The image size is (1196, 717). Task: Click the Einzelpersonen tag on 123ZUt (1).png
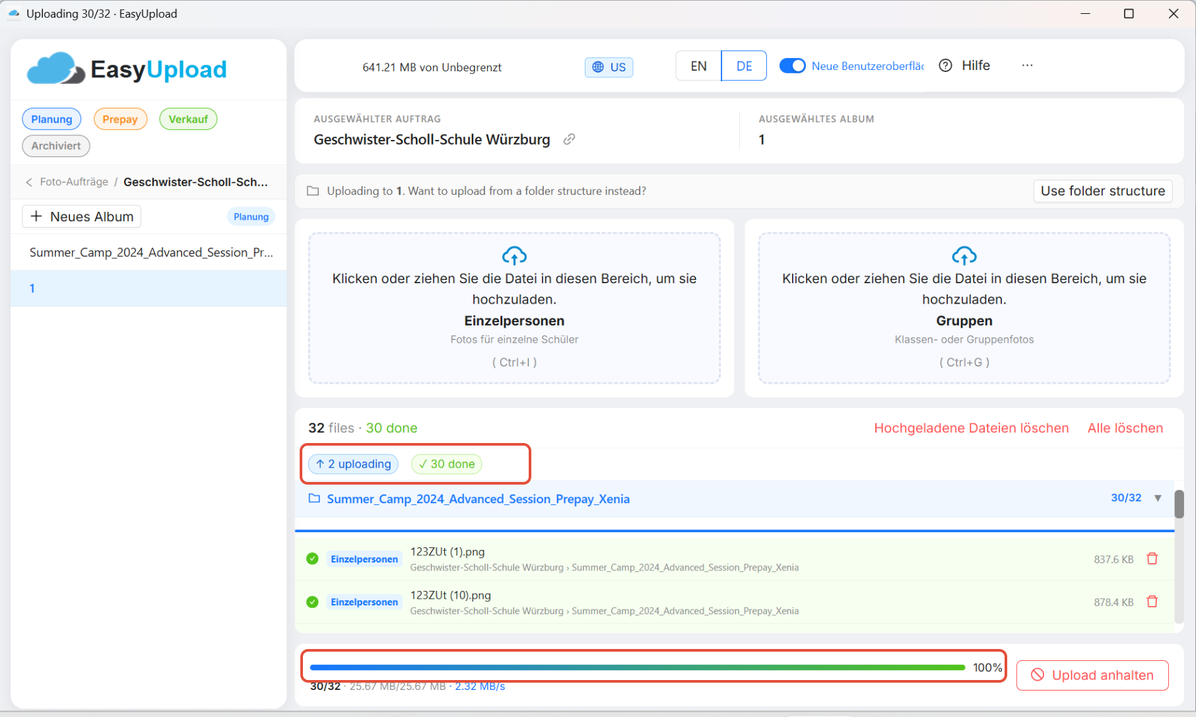point(364,559)
